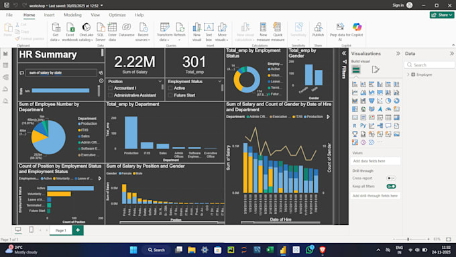Open the Format visual pane icon
Viewport: 456px width, 257px height.
tap(376, 70)
